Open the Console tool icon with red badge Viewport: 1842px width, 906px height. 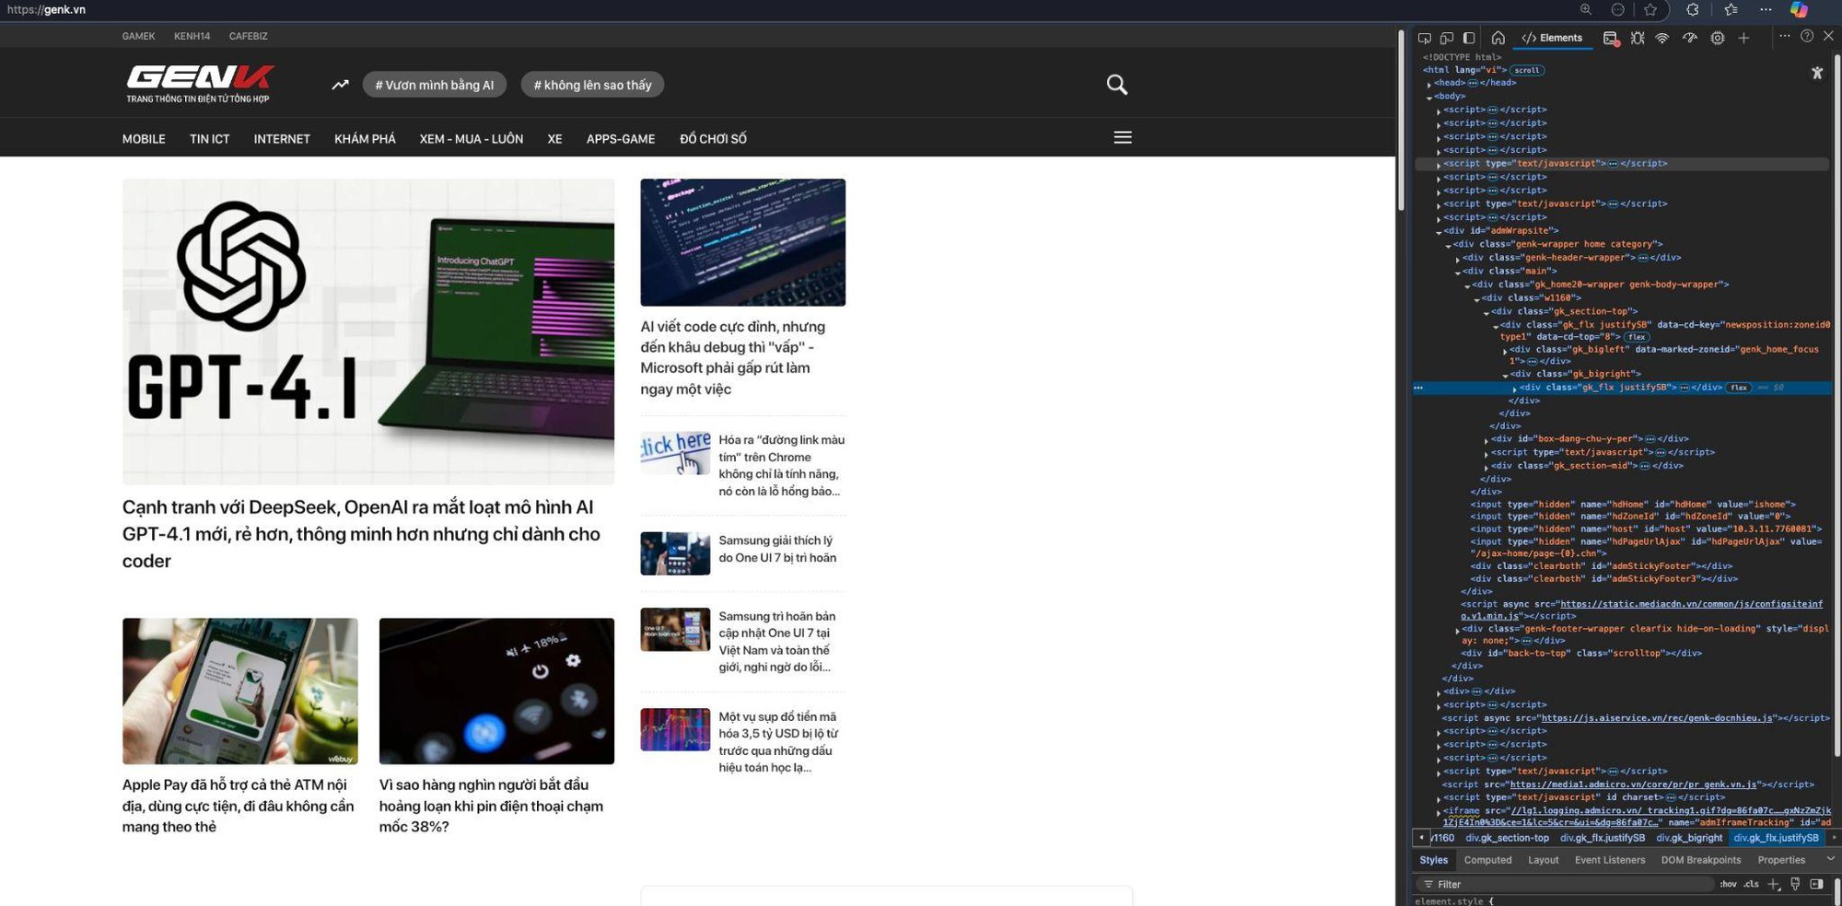tap(1610, 38)
